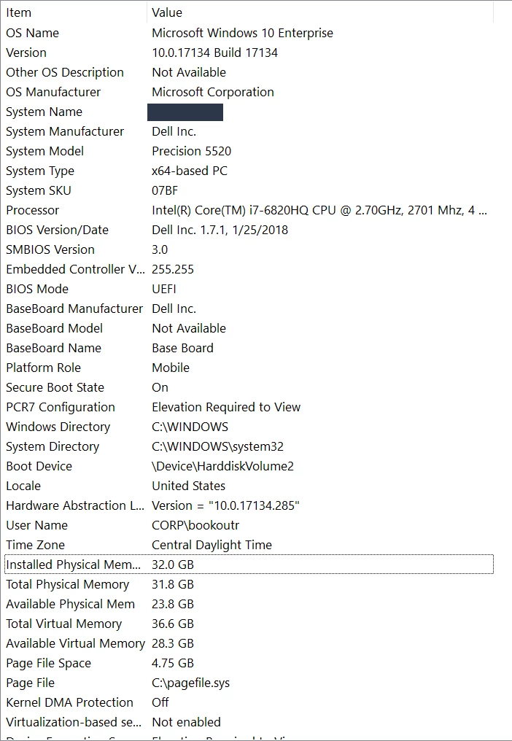Click the value C:\WINDOWS\system32

[x=218, y=446]
